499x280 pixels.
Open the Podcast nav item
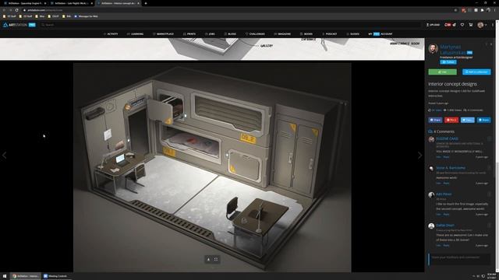pyautogui.click(x=330, y=34)
